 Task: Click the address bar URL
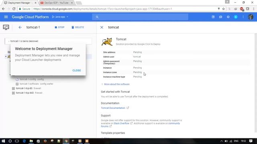103,9
